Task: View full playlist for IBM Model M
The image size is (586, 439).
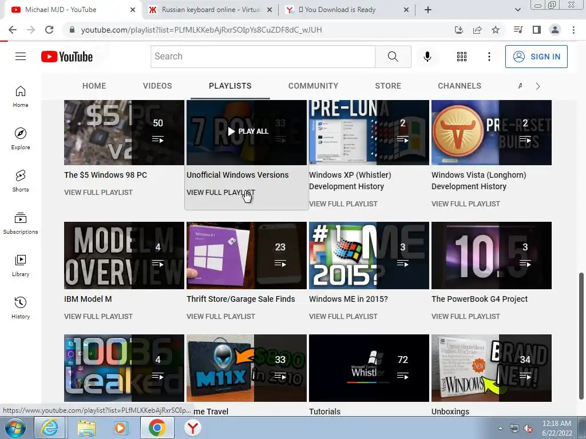Action: tap(98, 317)
